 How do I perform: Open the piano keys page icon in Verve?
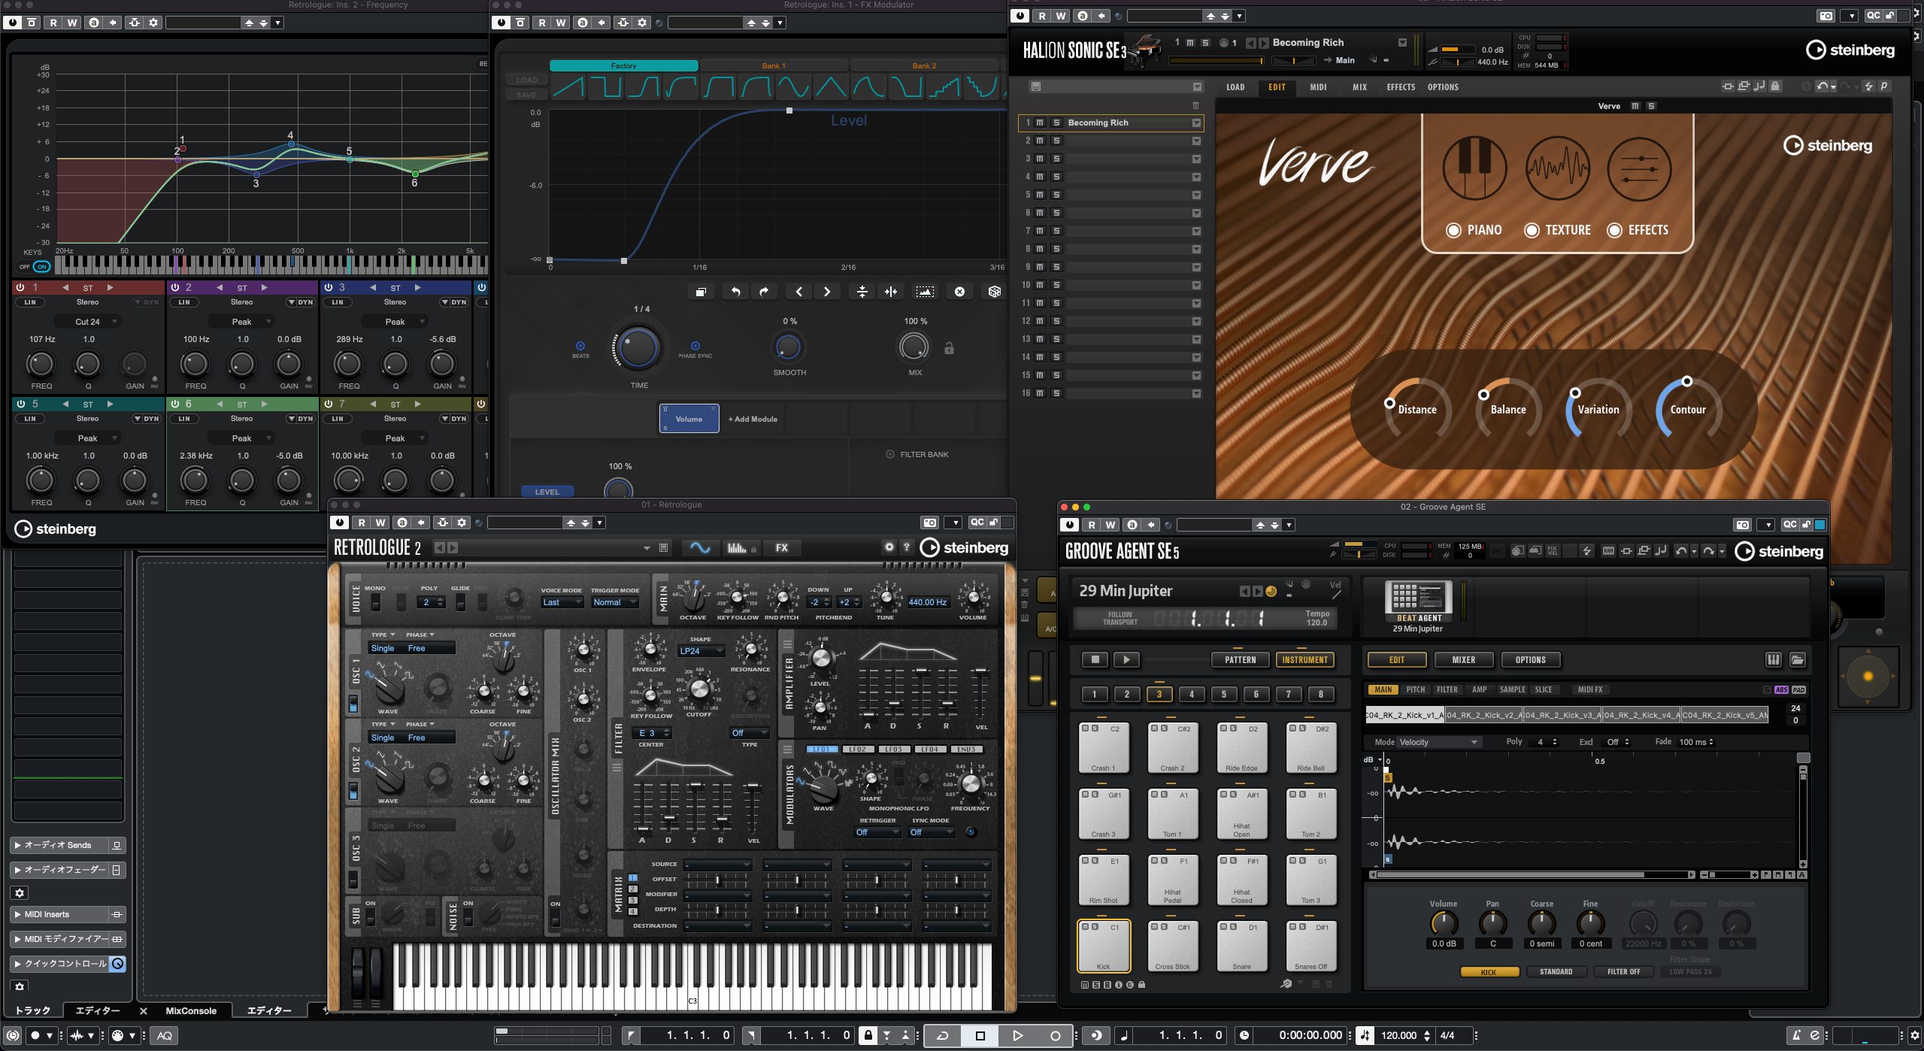[x=1474, y=168]
